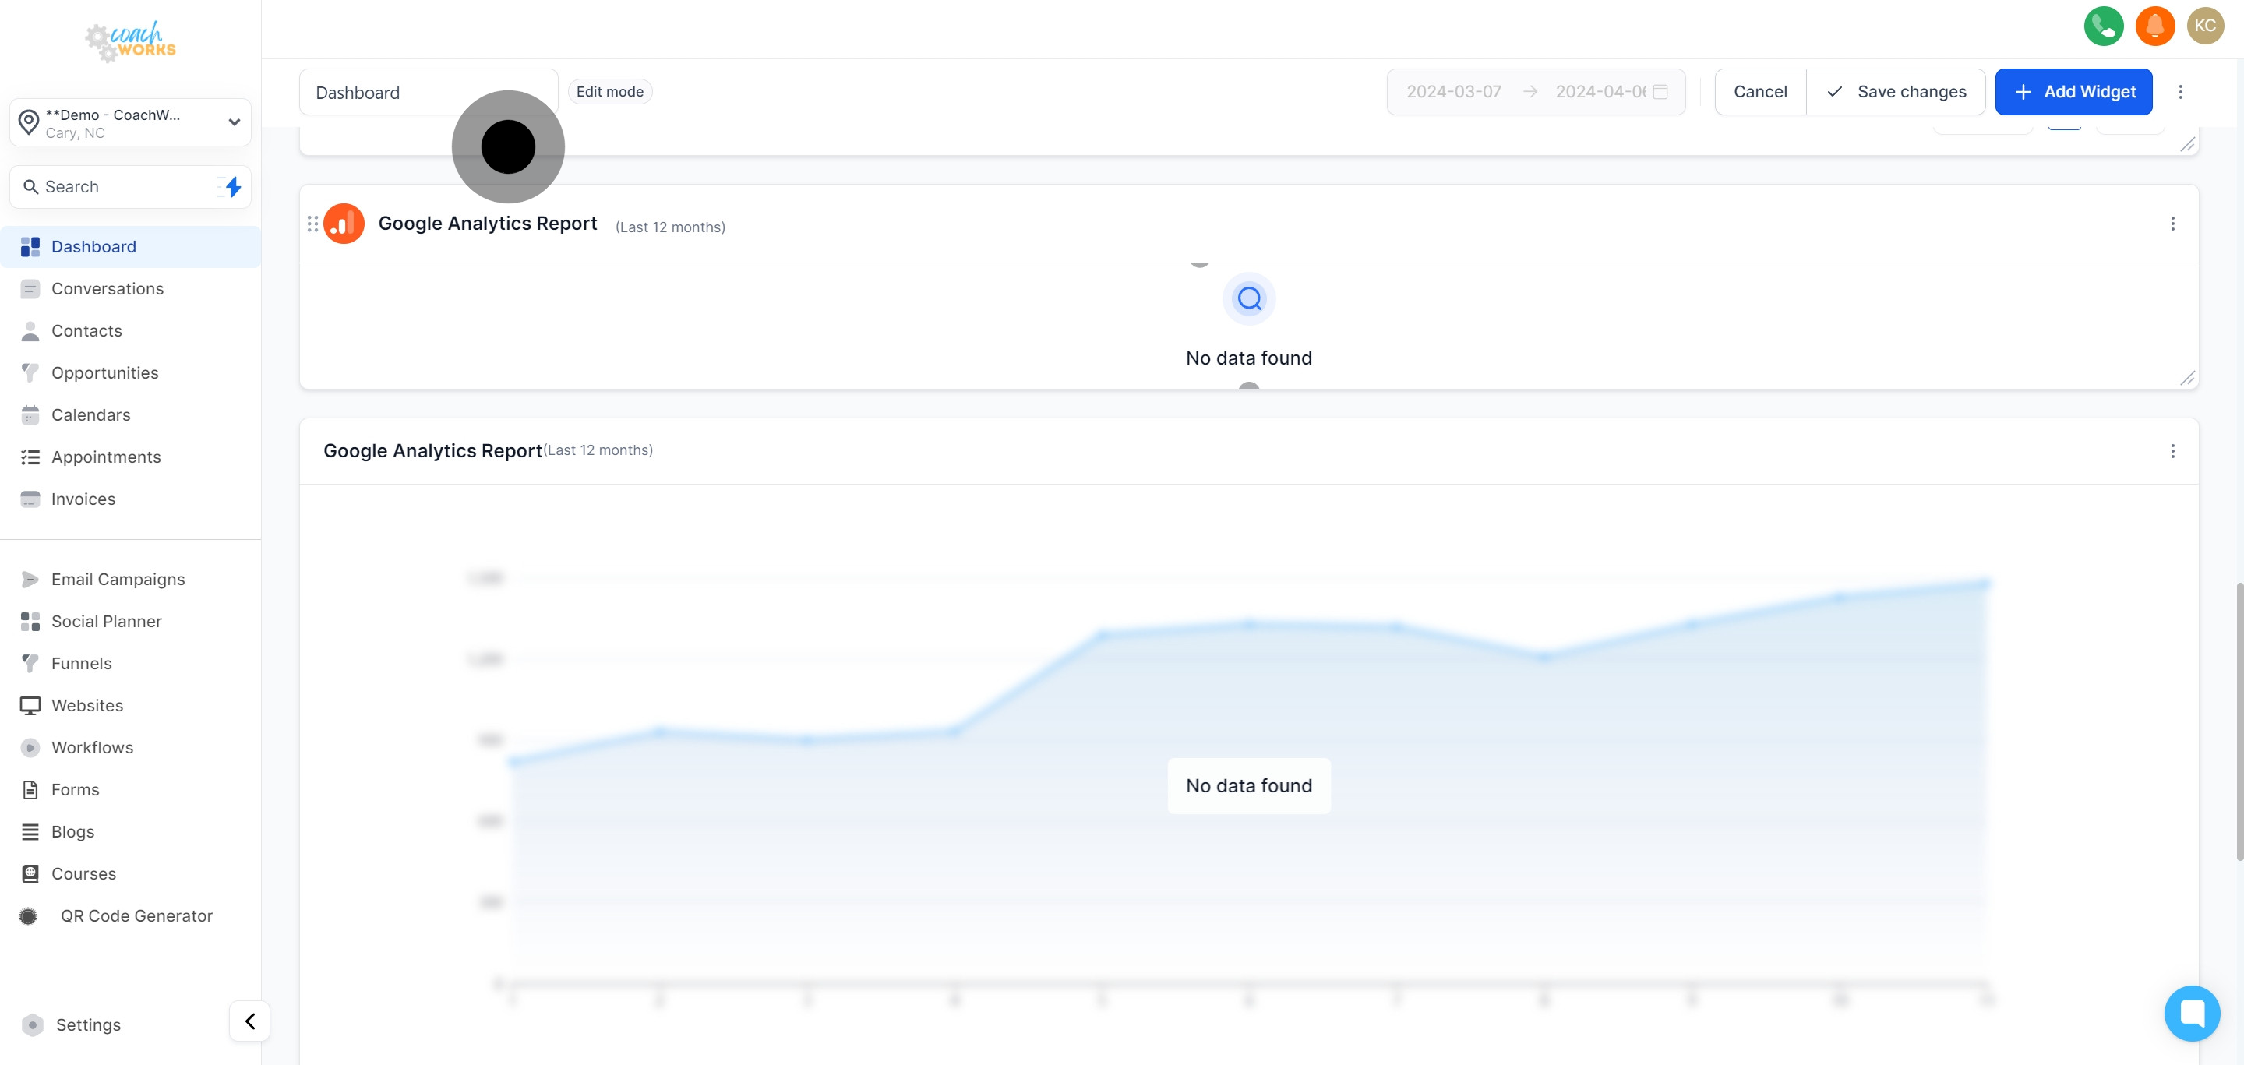Open the chat support bubble
Viewport: 2244px width, 1065px height.
[x=2191, y=1013]
